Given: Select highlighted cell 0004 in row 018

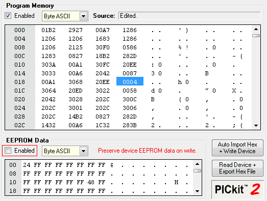Looking at the screenshot, I should click(x=130, y=82).
